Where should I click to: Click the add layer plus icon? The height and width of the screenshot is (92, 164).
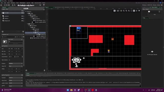(x=3, y=32)
